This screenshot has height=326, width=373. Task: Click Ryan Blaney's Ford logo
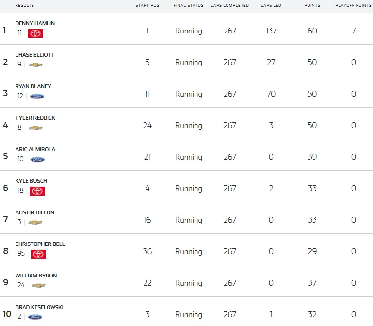37,97
